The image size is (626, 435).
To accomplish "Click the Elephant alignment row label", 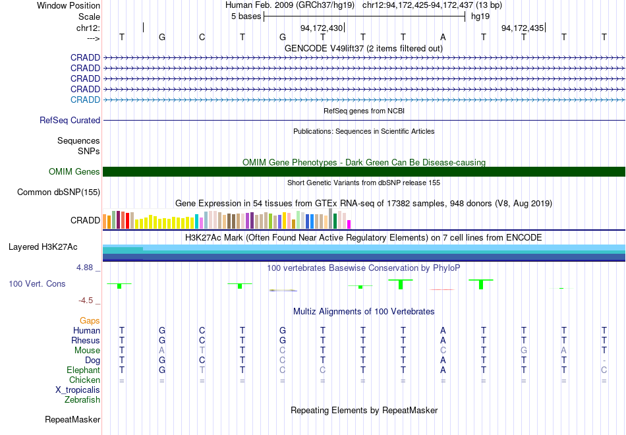I will point(84,370).
